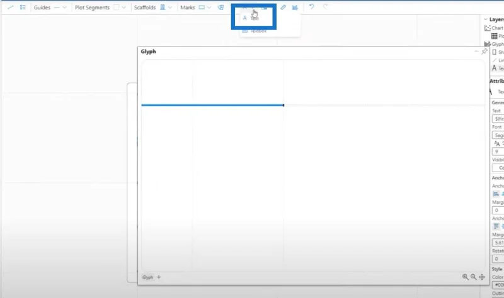This screenshot has height=298, width=504.
Task: Select the Chart layer item
Action: (494, 28)
